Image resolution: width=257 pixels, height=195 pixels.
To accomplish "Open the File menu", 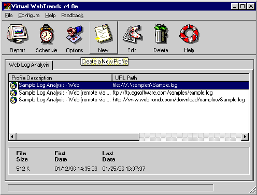I will coord(9,16).
